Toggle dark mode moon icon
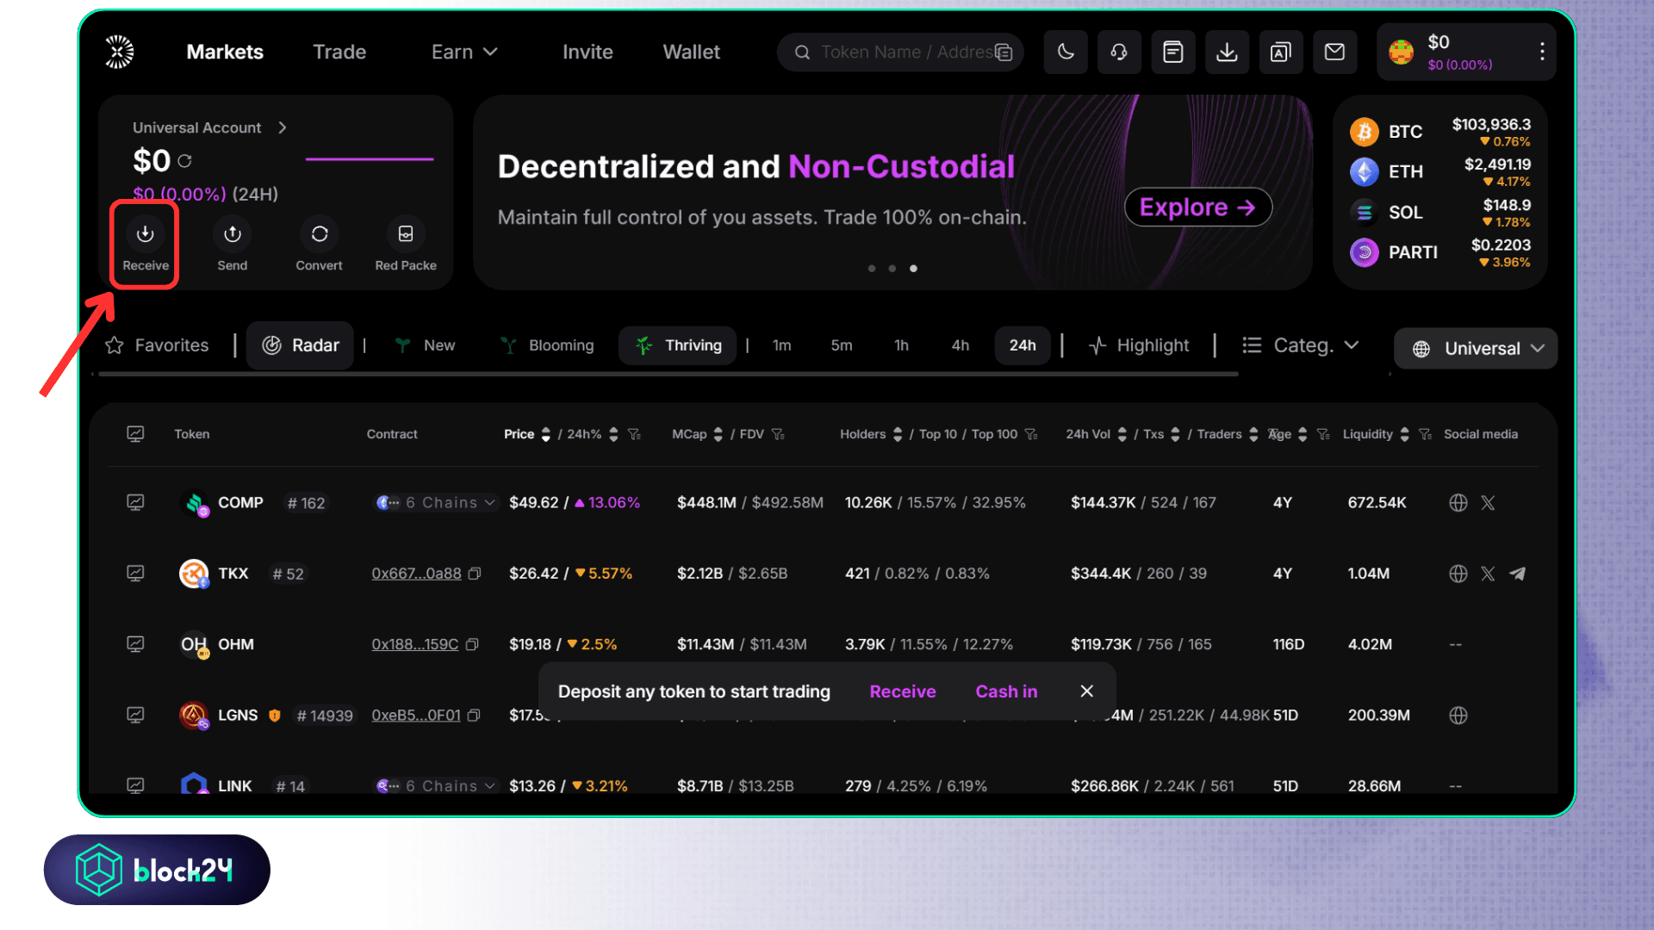Viewport: 1654px width, 930px height. [1066, 52]
